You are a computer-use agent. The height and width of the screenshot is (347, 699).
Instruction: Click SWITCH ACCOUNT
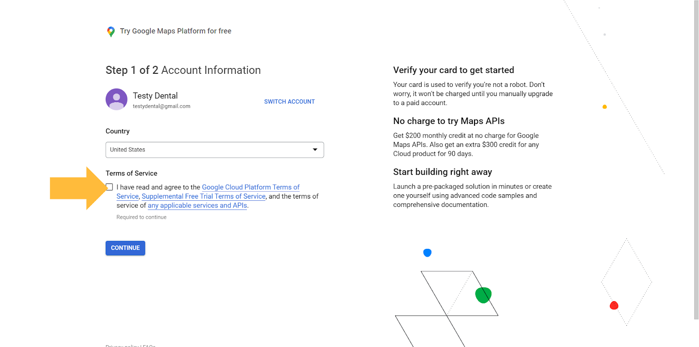(x=289, y=102)
